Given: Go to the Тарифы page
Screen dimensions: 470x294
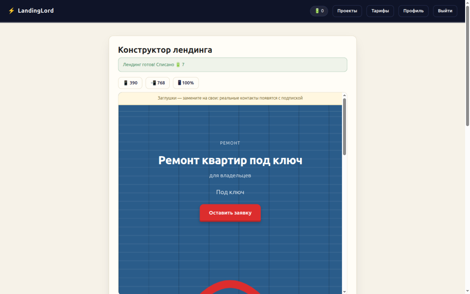Looking at the screenshot, I should click(380, 11).
